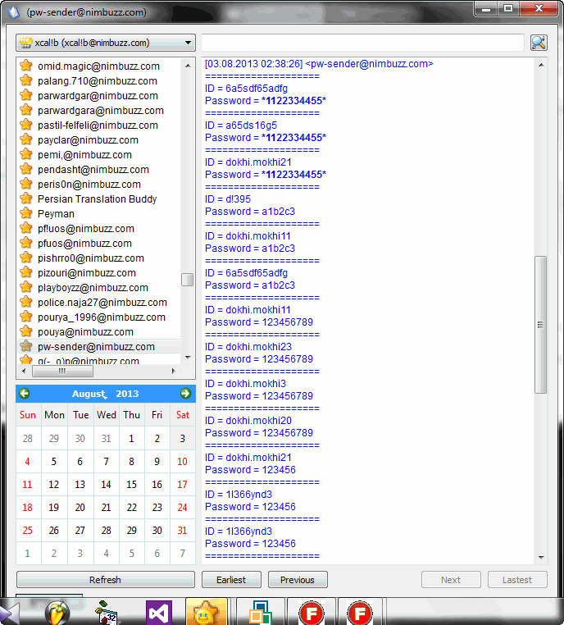Viewport: 564px width, 625px height.
Task: Select calendar day 15
Action: pos(131,484)
